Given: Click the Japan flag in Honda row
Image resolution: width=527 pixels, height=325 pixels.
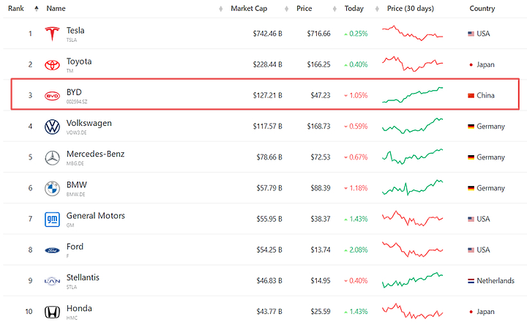Looking at the screenshot, I should pos(471,312).
